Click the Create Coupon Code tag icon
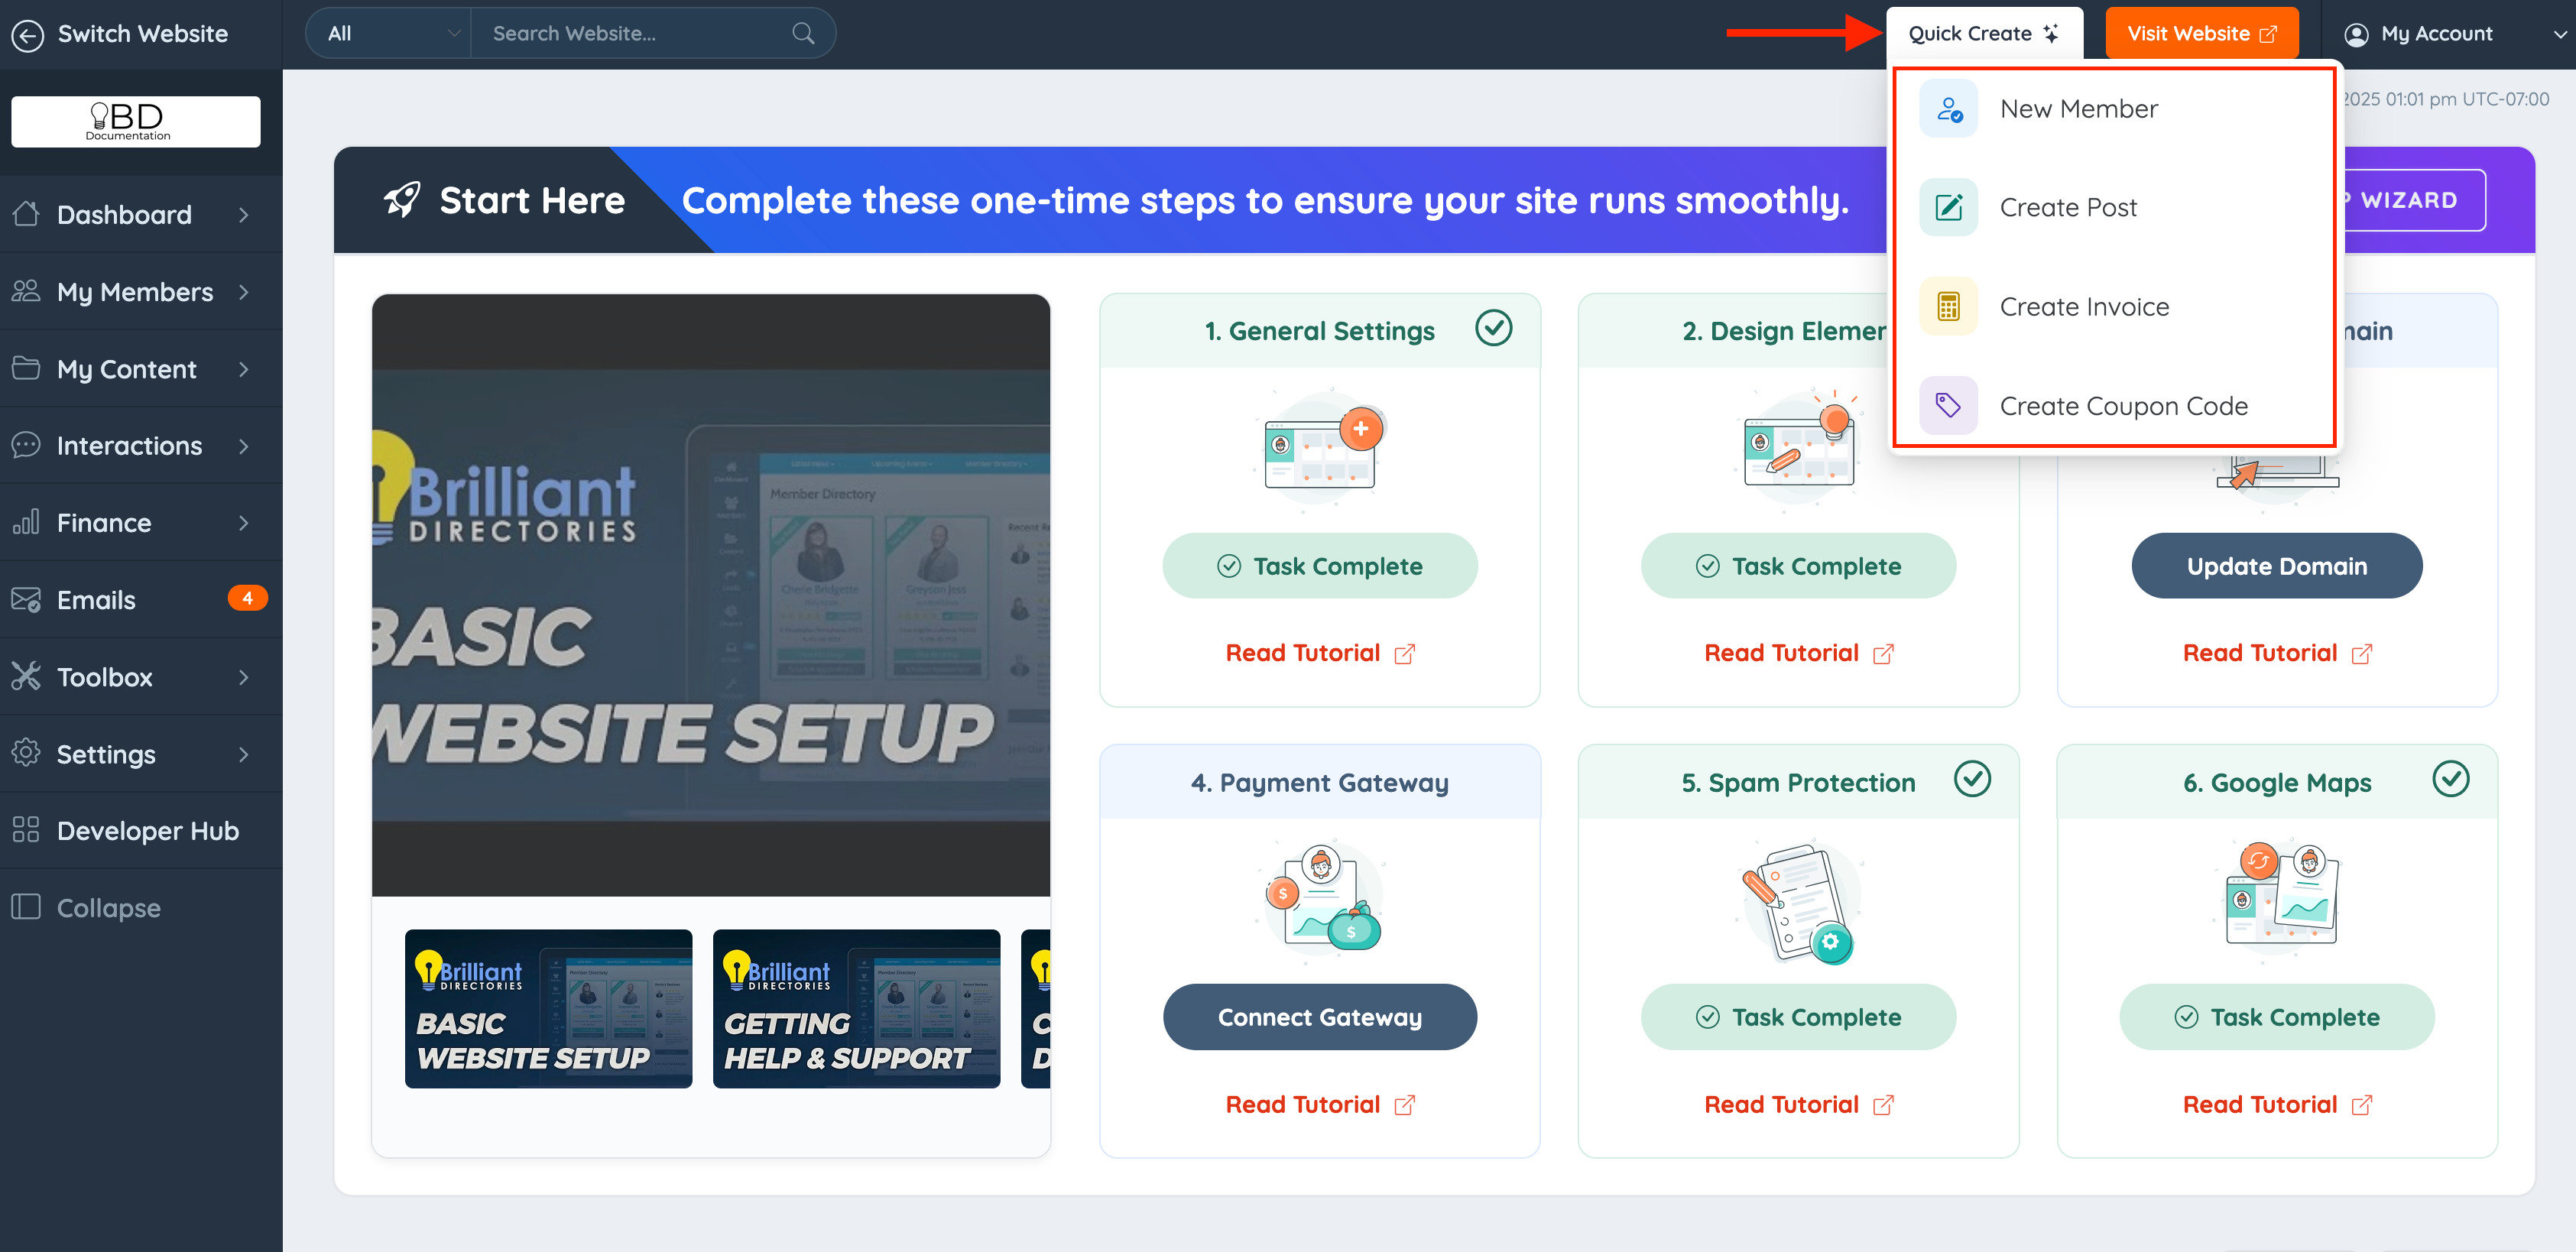The width and height of the screenshot is (2576, 1252). click(1948, 405)
